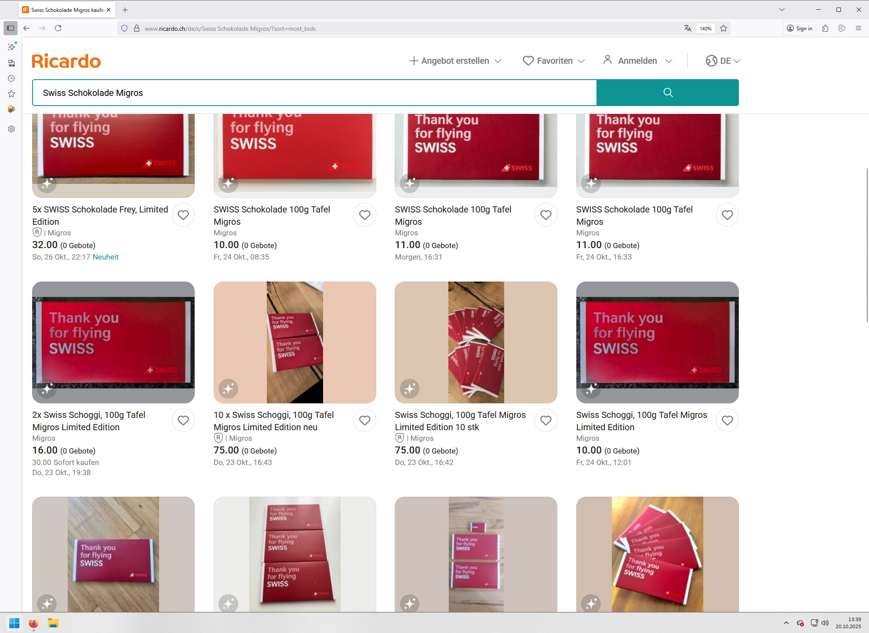869x633 pixels.
Task: Favorite the 5x SWISS Schokolade Frey listing
Action: 183,215
